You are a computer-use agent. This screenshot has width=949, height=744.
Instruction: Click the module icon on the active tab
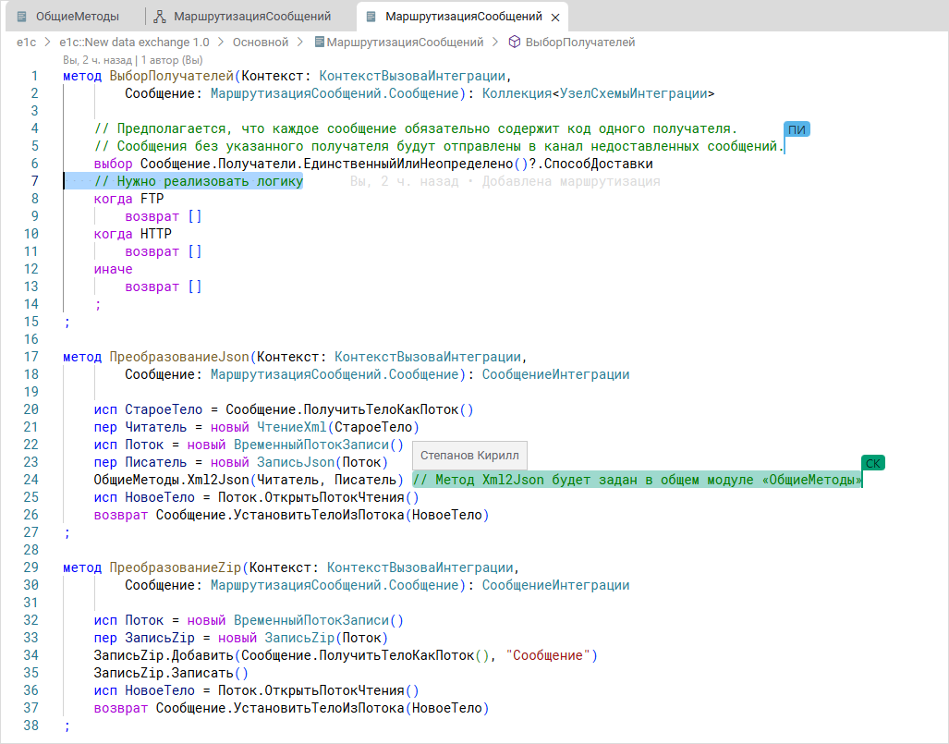click(371, 18)
